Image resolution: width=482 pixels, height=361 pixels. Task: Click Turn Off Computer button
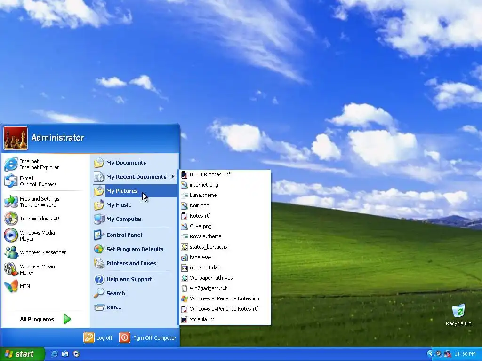click(x=148, y=338)
